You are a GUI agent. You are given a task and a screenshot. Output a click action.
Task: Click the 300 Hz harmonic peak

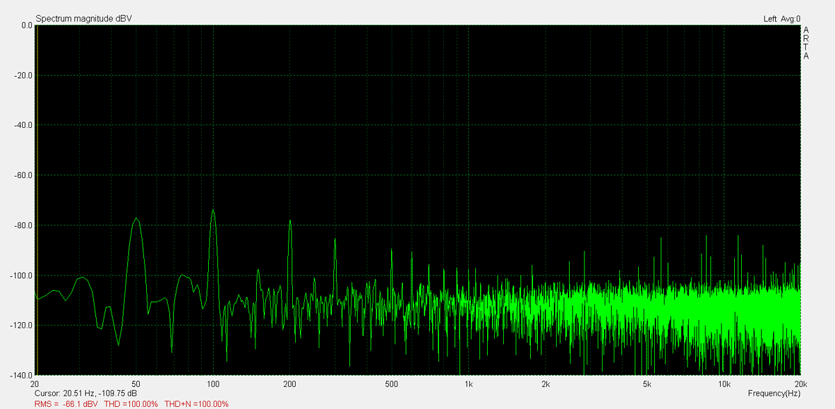point(335,240)
